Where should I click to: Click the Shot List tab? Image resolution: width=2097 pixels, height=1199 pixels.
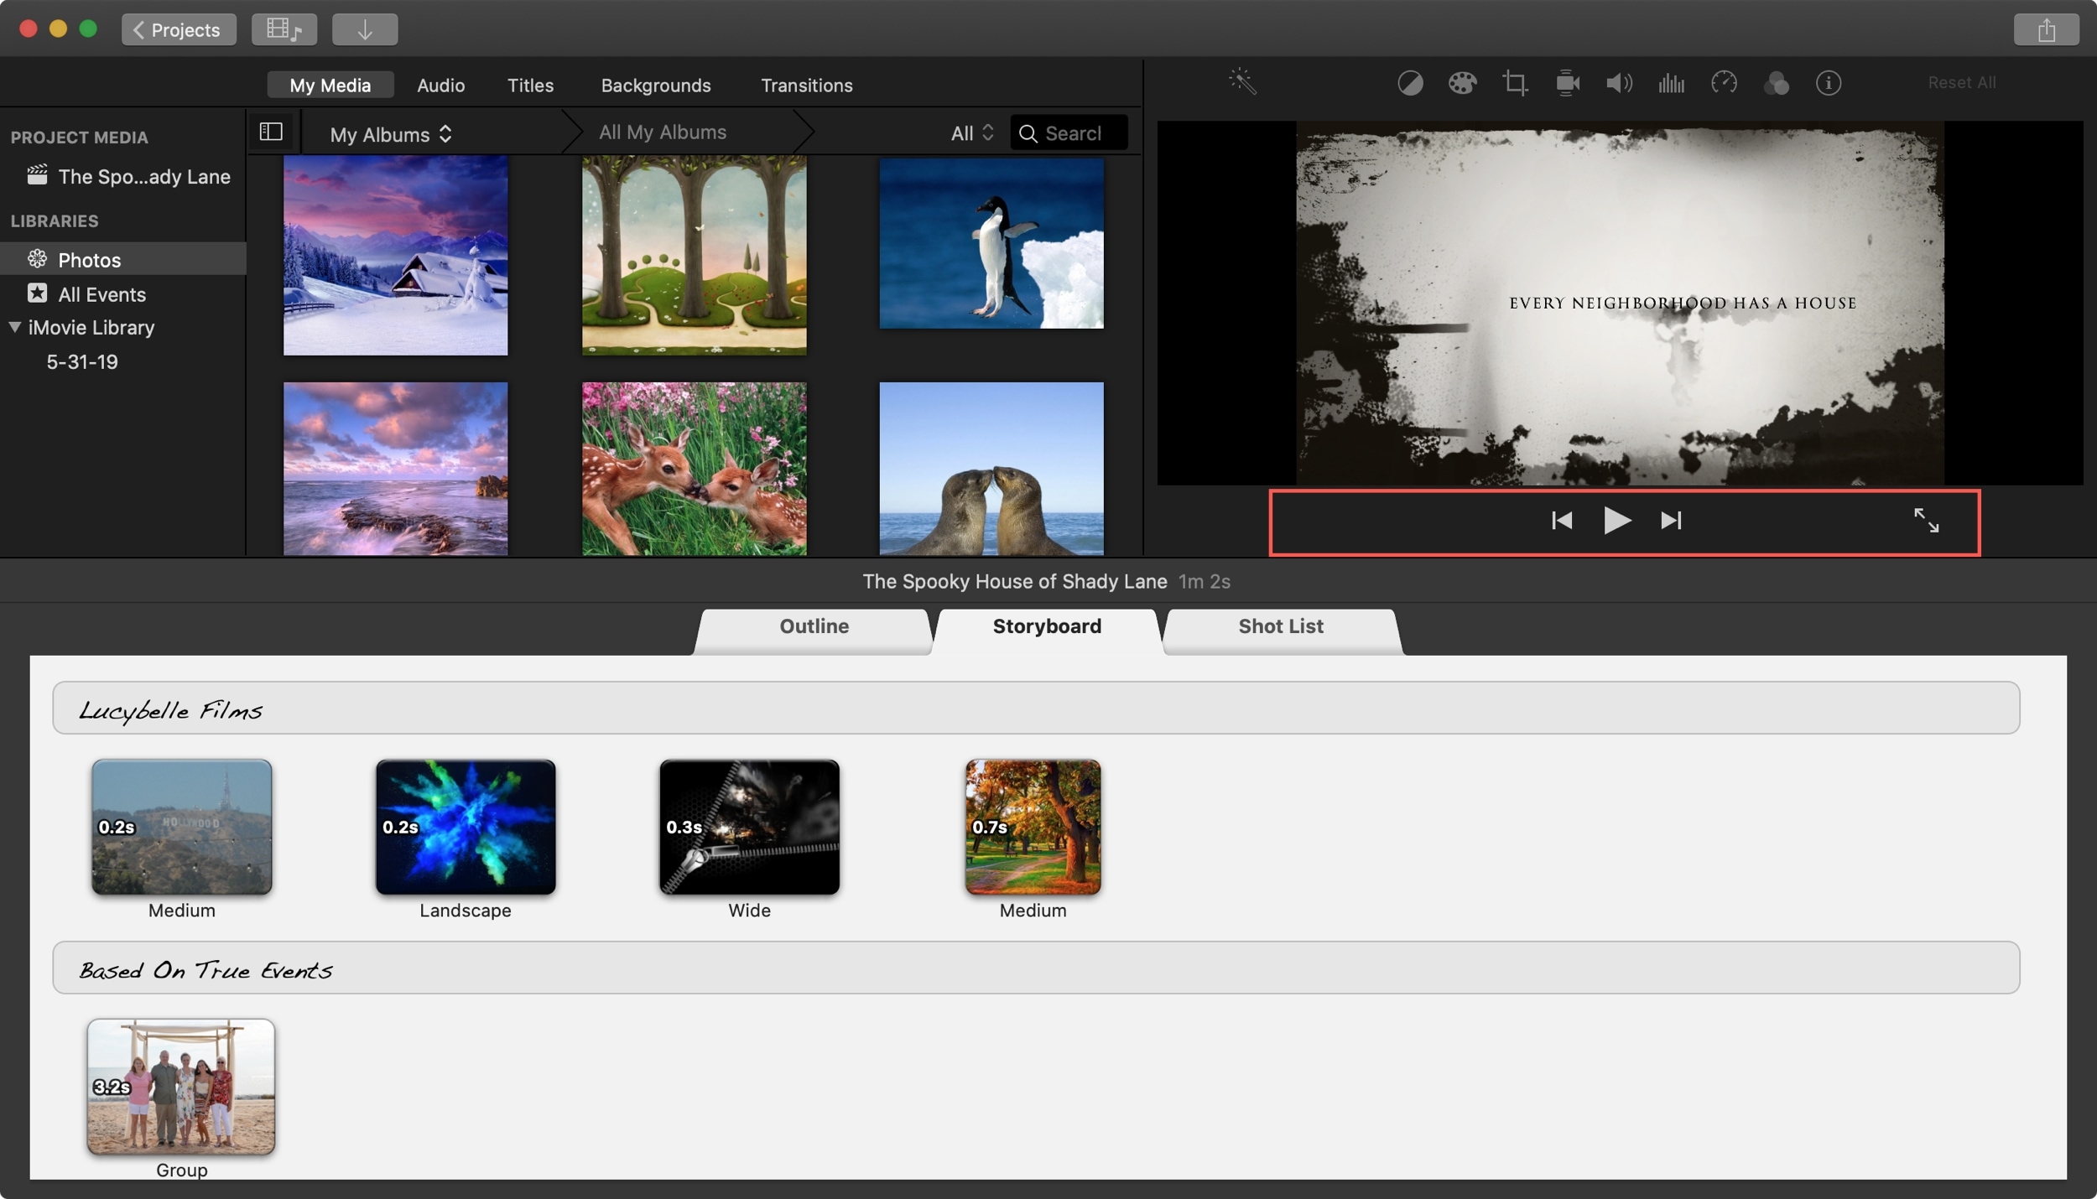(x=1279, y=626)
